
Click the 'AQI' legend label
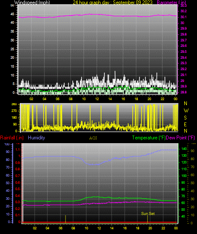click(93, 138)
